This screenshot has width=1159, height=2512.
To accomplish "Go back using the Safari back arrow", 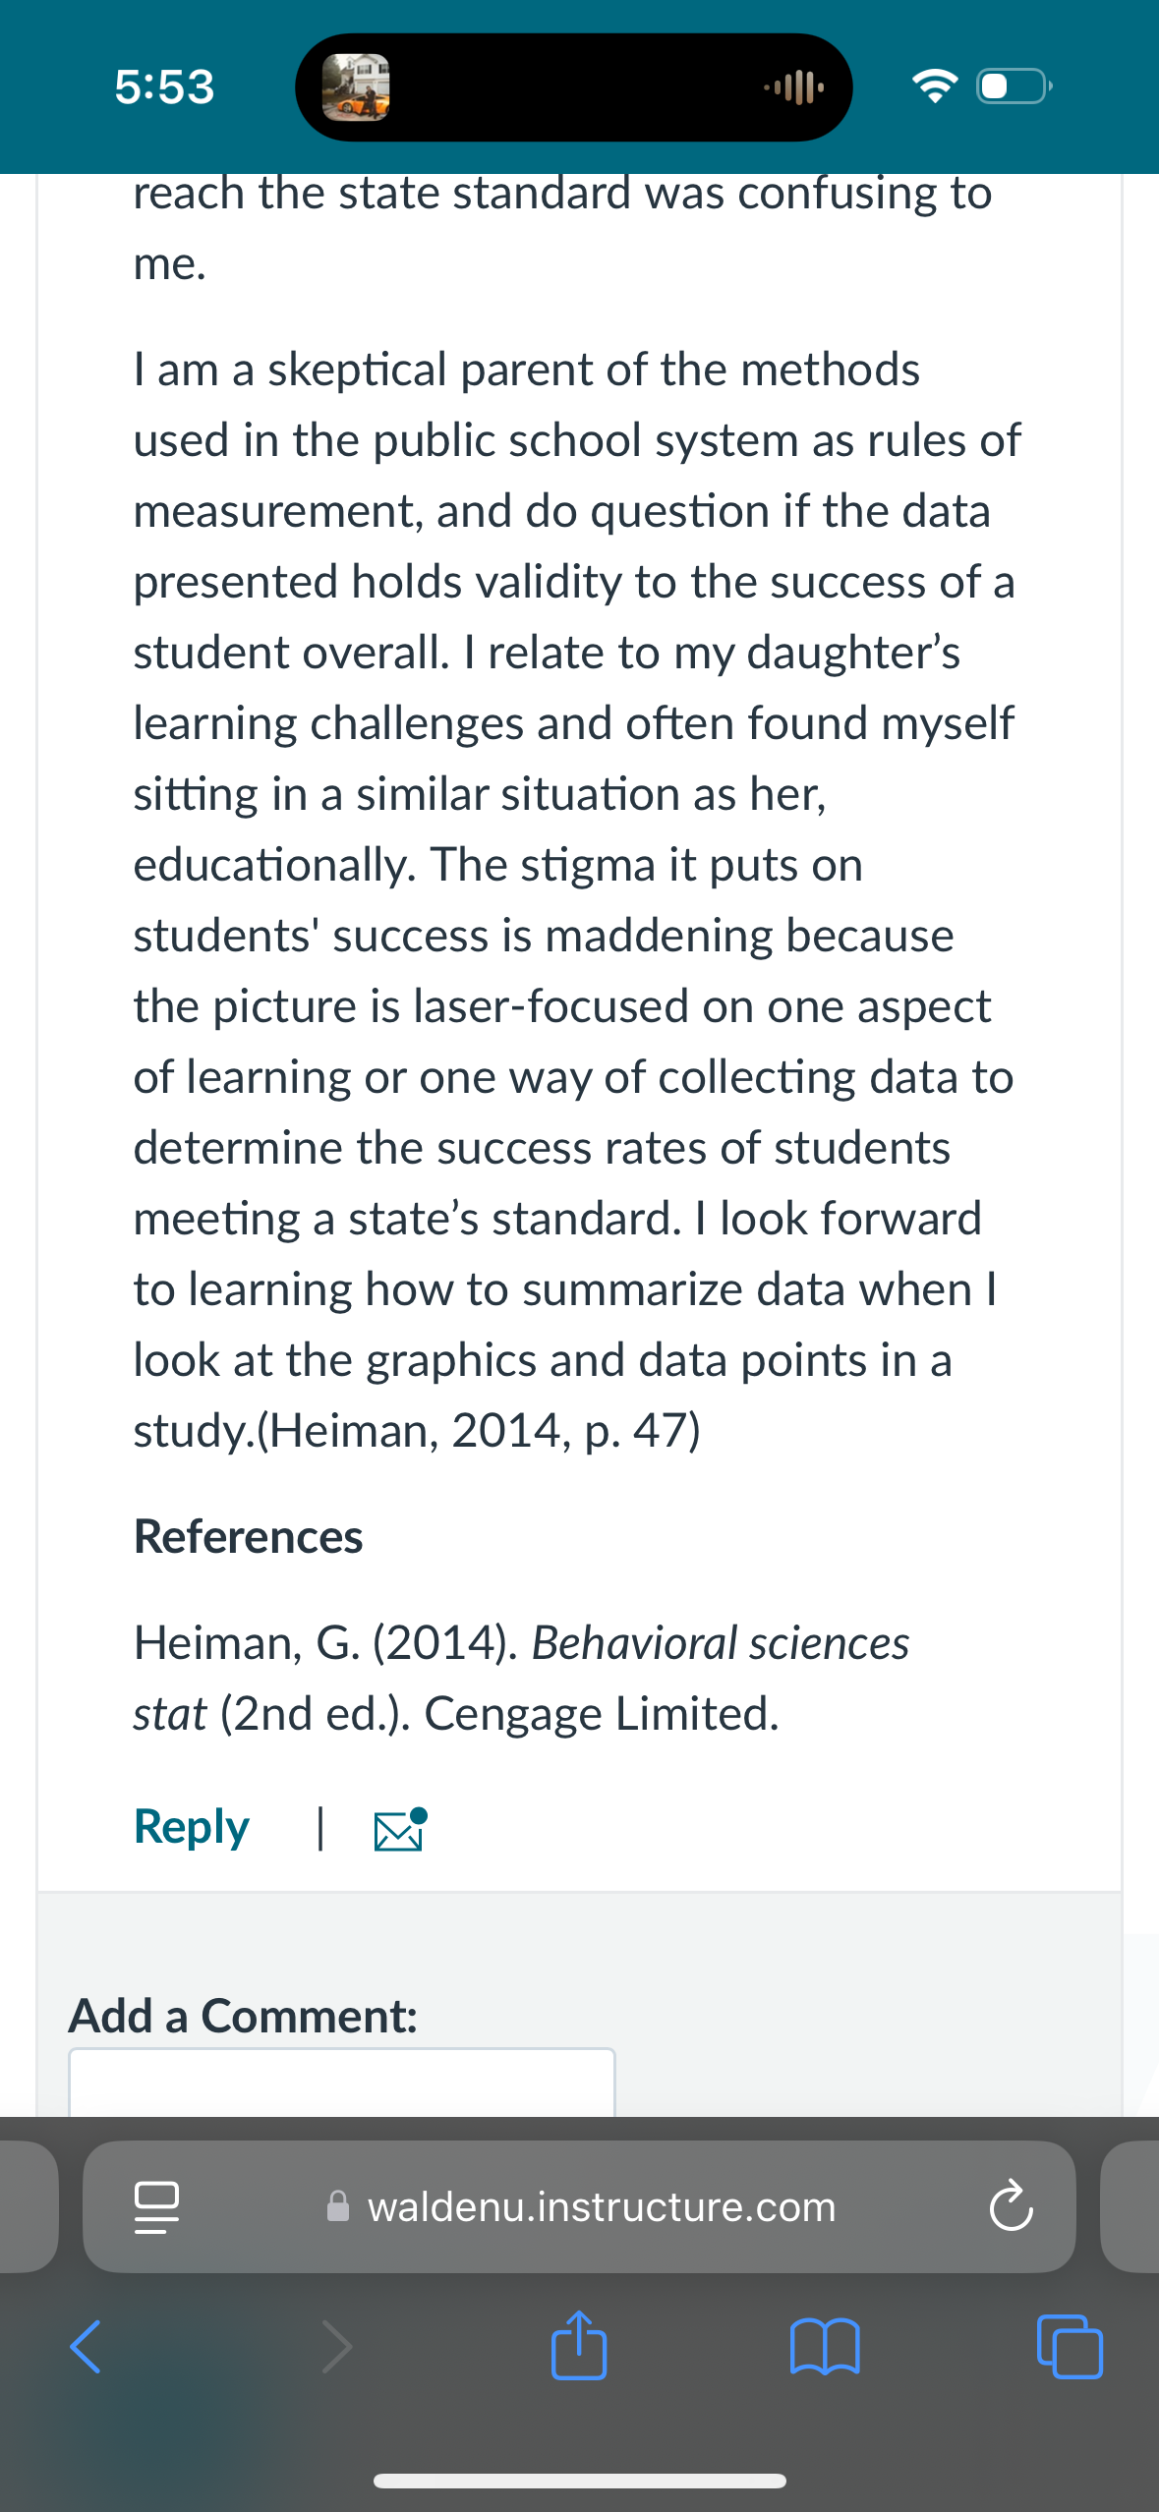I will [x=86, y=2347].
